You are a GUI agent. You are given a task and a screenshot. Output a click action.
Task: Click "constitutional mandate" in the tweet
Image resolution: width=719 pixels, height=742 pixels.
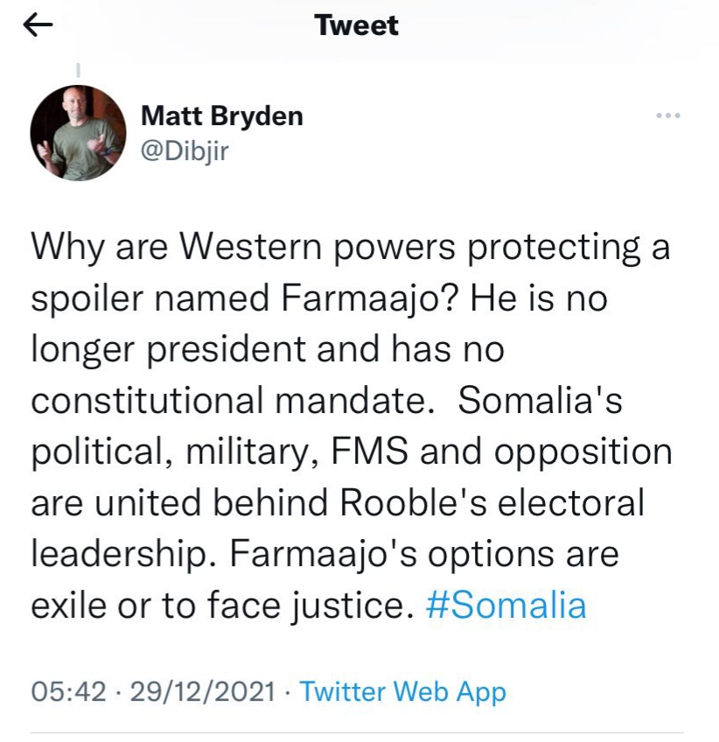[234, 401]
